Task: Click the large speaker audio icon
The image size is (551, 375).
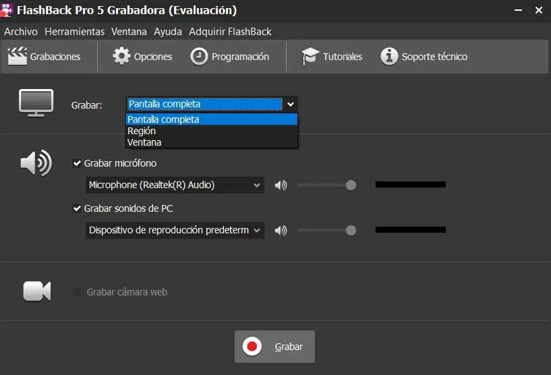Action: tap(36, 163)
